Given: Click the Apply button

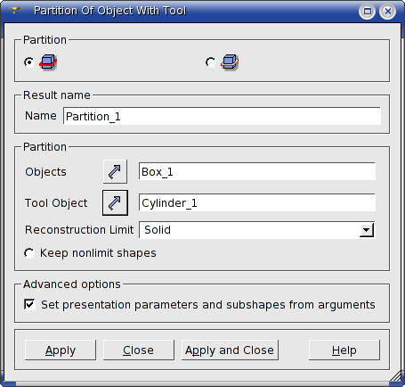Looking at the screenshot, I should point(61,350).
